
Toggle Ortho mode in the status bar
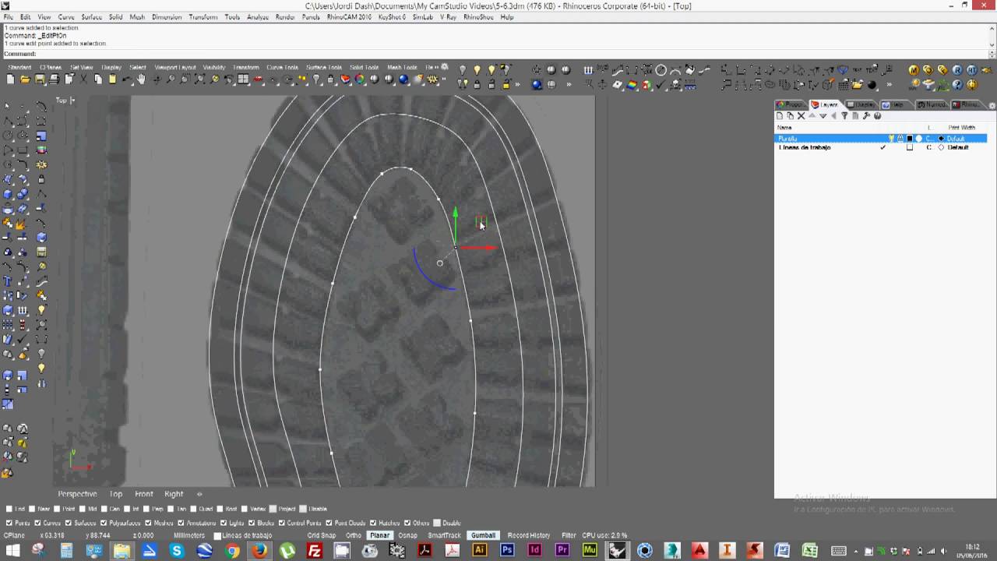click(x=354, y=535)
